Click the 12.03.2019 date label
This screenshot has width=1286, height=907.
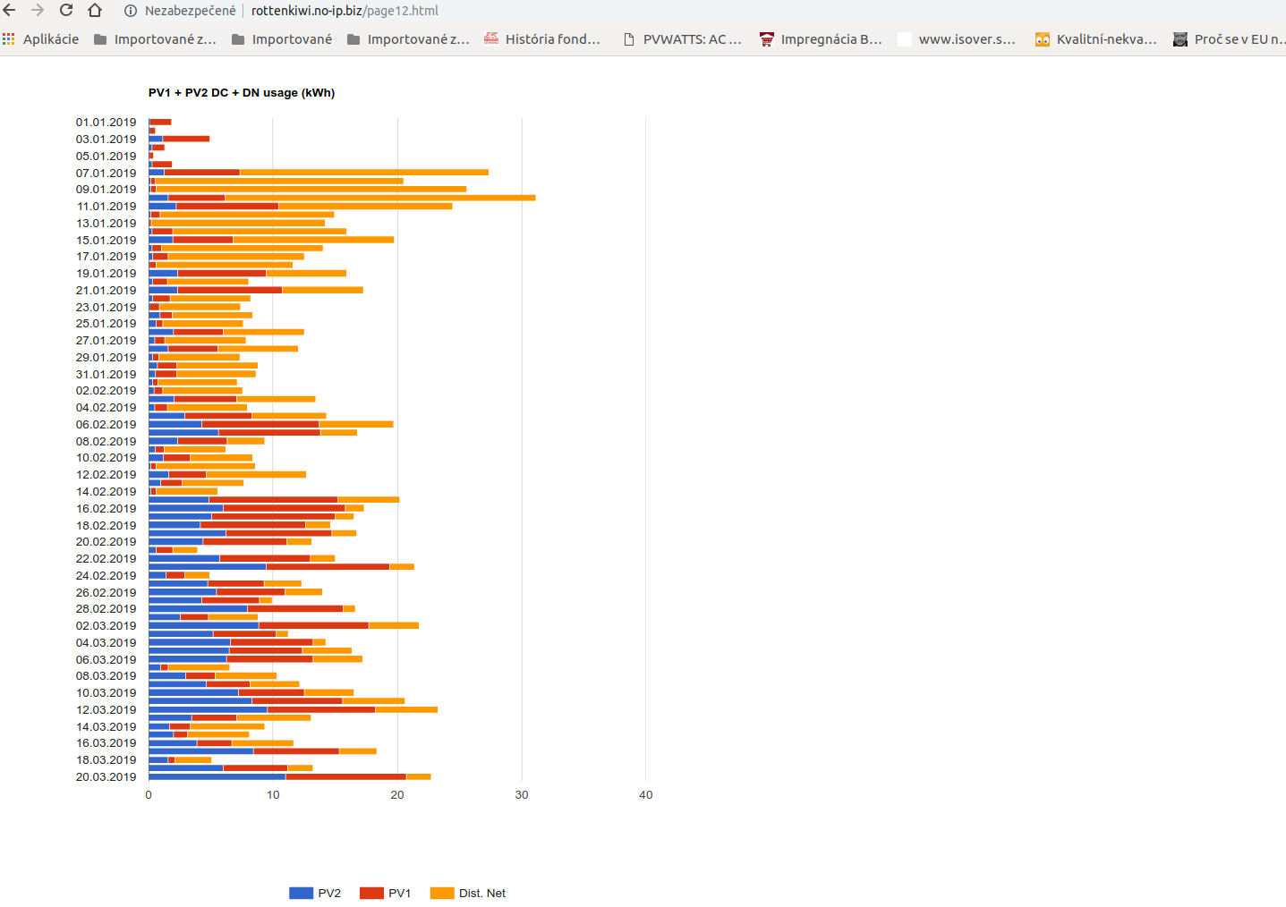106,710
